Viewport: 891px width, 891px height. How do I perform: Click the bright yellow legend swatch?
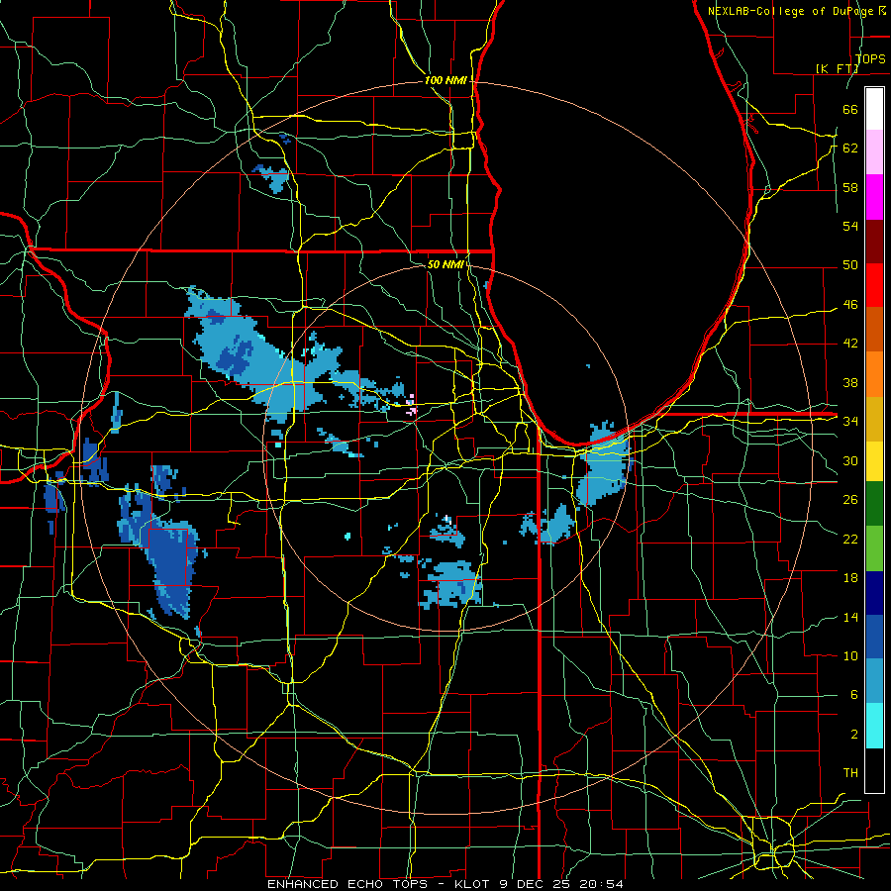coord(874,460)
